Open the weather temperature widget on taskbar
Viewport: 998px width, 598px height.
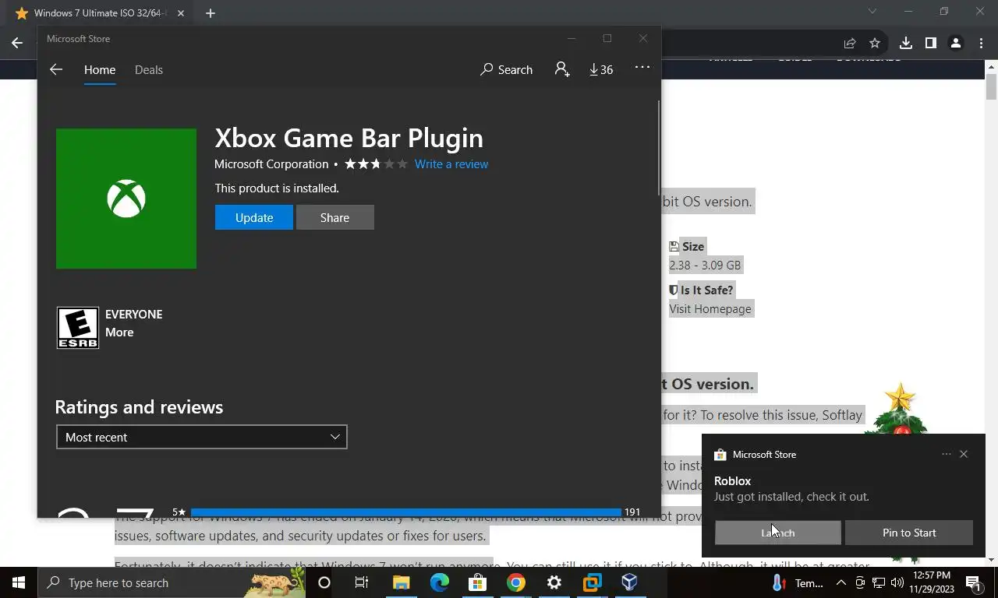[x=797, y=582]
